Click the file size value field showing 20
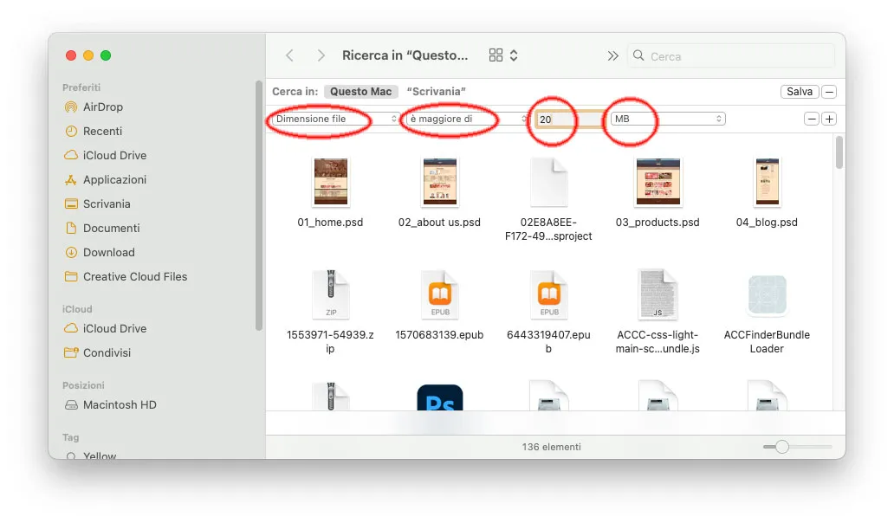 click(554, 119)
